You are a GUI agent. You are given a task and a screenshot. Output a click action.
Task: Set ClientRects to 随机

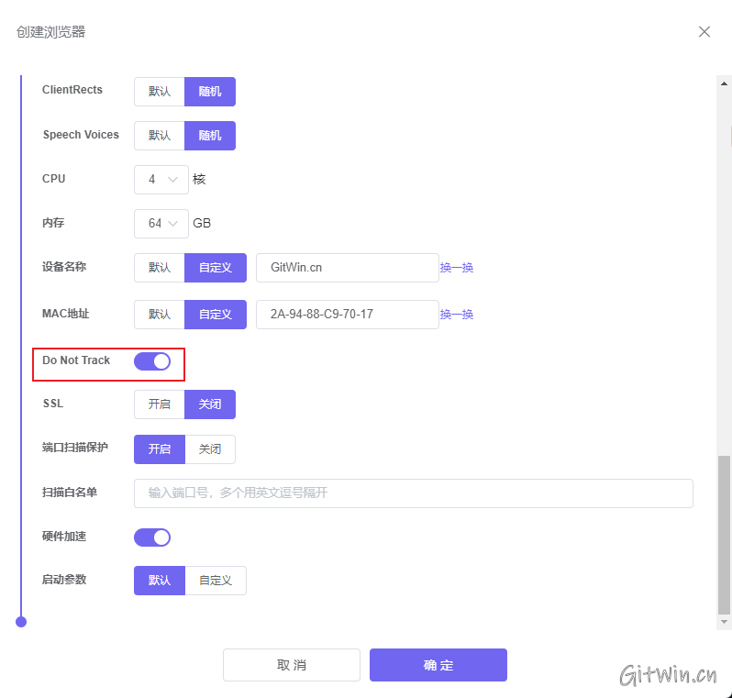point(210,92)
